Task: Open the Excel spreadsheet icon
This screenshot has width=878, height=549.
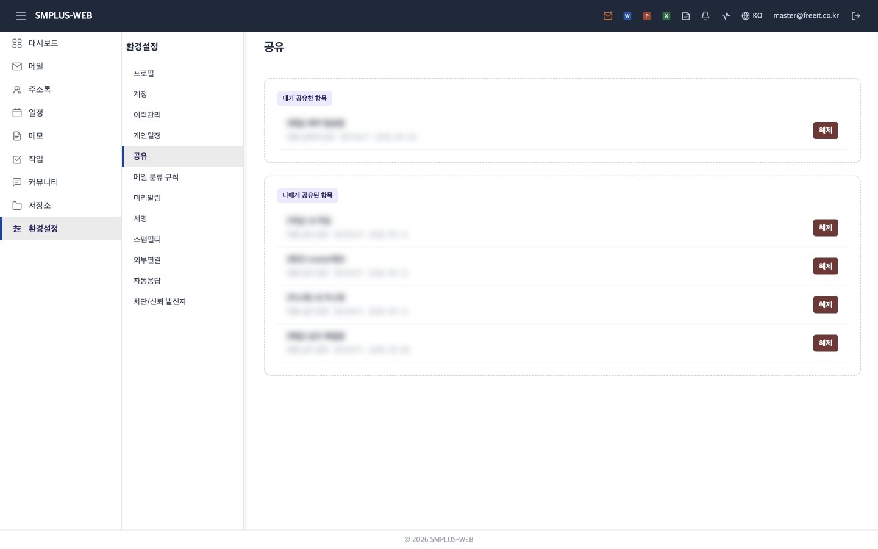Action: click(666, 16)
